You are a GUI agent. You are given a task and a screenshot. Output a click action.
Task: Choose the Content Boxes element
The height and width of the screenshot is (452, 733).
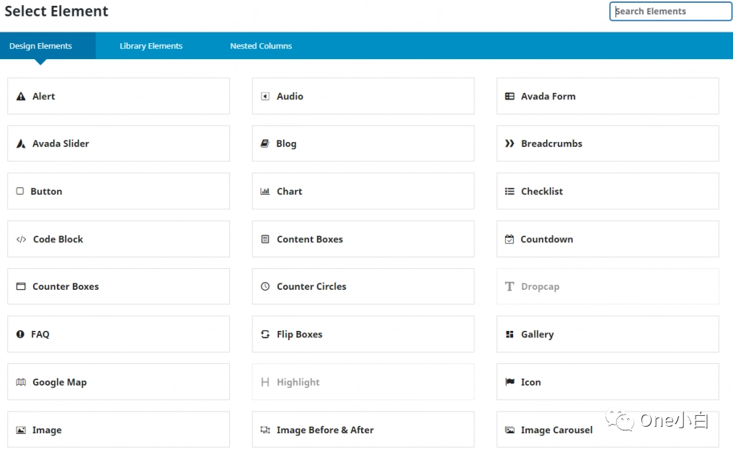tap(363, 239)
